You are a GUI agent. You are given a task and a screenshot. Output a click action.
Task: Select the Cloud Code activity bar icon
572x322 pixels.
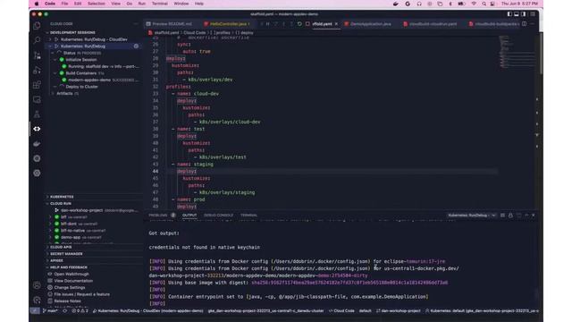37,129
